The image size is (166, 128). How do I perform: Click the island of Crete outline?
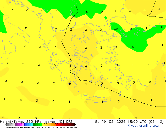click(96, 98)
